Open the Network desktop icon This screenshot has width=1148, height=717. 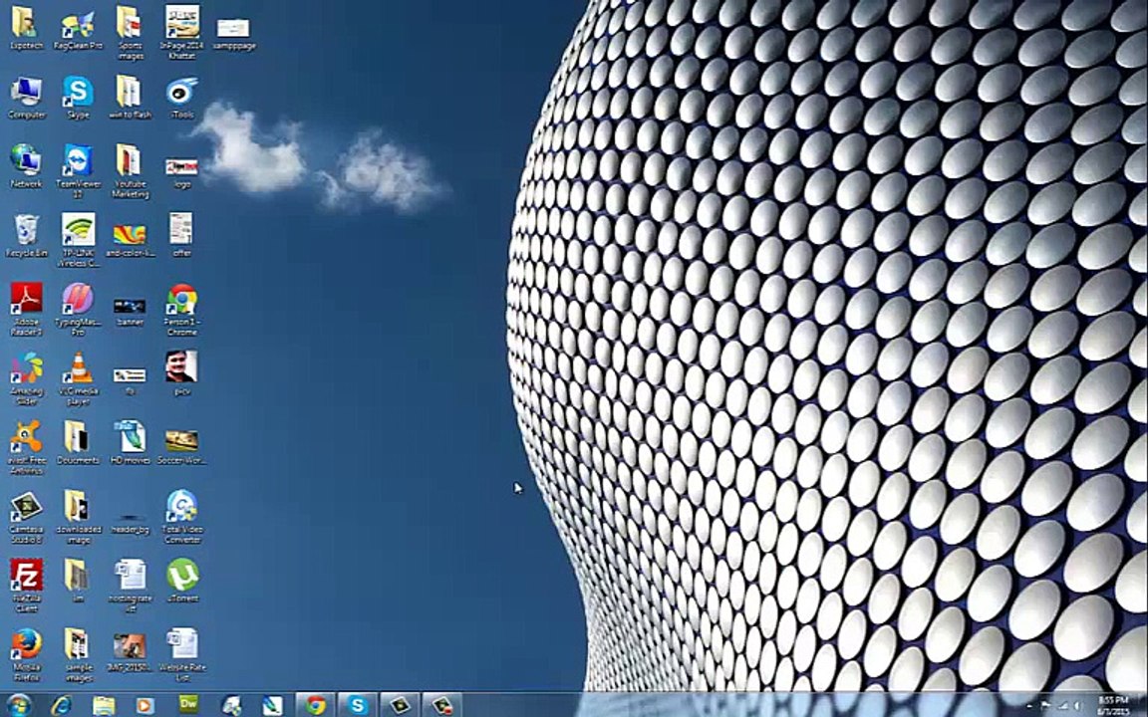[26, 167]
